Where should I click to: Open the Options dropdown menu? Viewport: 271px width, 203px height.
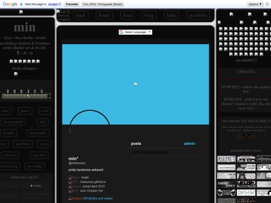coord(255,4)
